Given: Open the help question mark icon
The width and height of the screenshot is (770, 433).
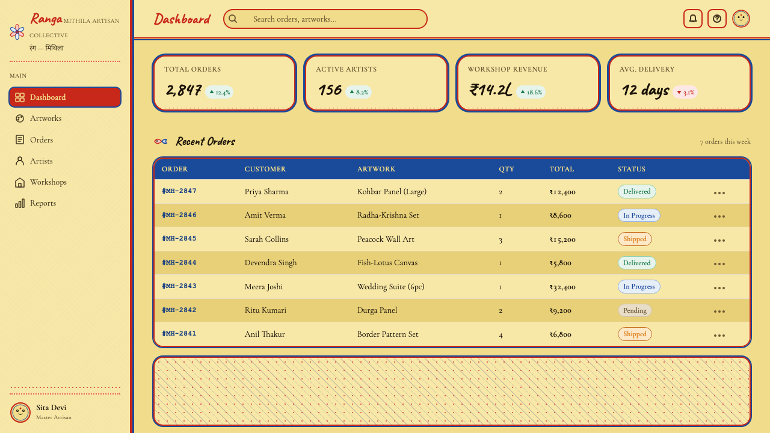Looking at the screenshot, I should tap(717, 19).
